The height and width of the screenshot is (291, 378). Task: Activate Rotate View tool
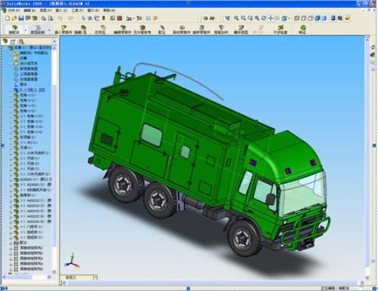tap(264, 18)
